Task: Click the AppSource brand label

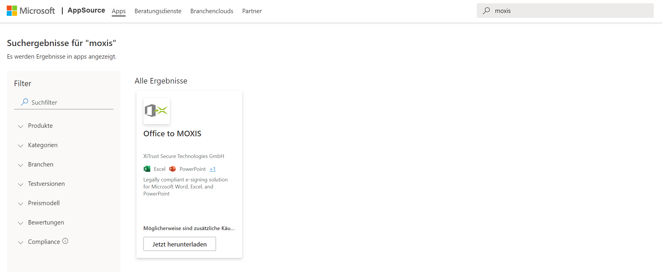Action: pos(86,10)
